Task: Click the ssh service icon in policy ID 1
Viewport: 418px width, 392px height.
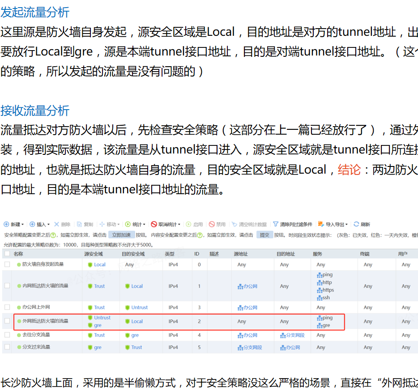Action: pyautogui.click(x=320, y=298)
